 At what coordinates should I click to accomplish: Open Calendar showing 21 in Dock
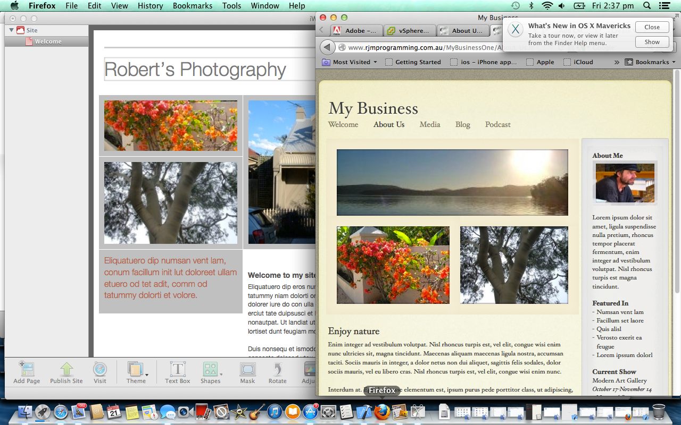coord(114,411)
